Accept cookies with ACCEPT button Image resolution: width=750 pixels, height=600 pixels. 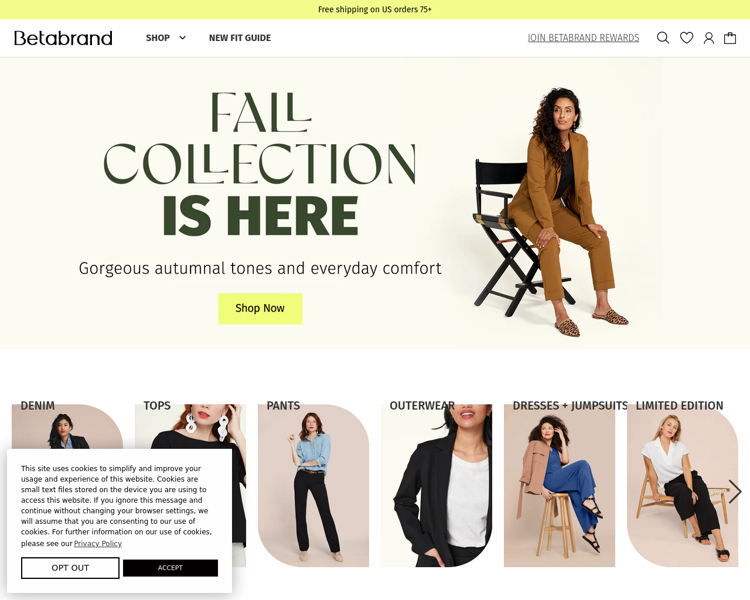tap(171, 568)
